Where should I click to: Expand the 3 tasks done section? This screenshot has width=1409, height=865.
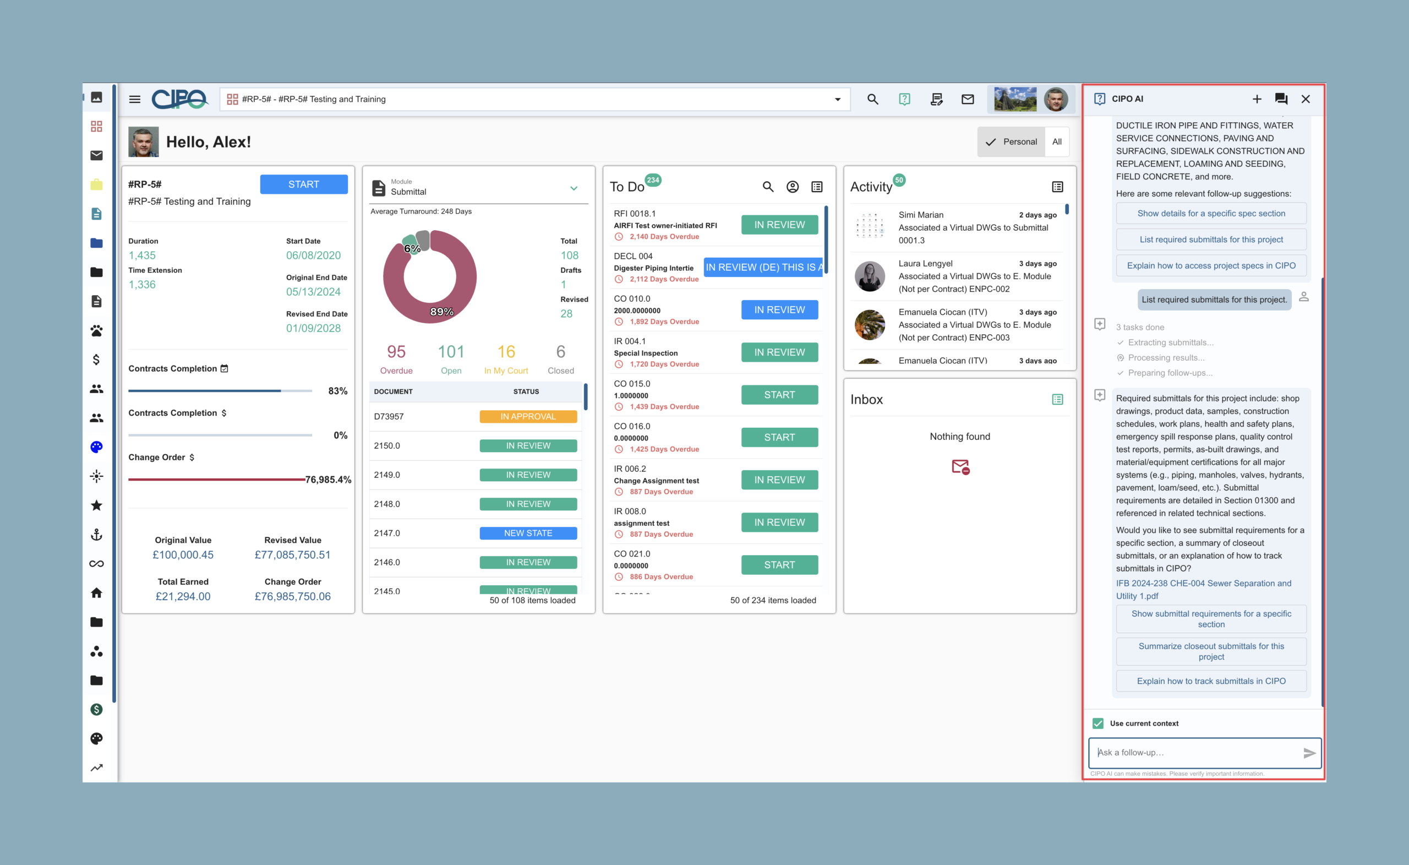click(x=1140, y=327)
